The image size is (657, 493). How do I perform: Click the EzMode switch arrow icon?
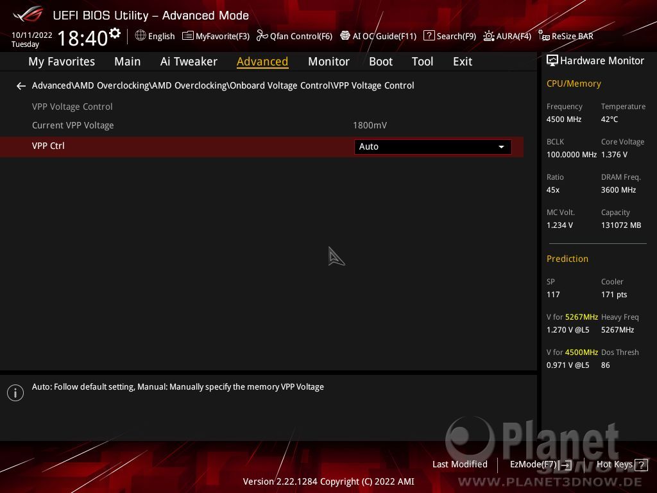[x=566, y=465]
